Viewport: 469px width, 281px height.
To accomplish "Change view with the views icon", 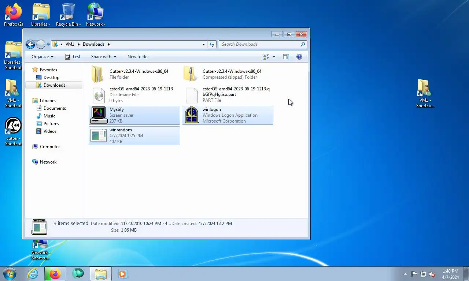I will coord(266,57).
